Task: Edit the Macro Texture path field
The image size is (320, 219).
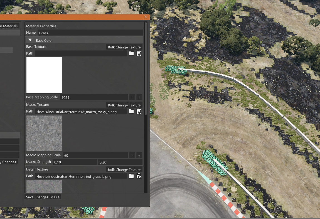Action: (x=81, y=112)
